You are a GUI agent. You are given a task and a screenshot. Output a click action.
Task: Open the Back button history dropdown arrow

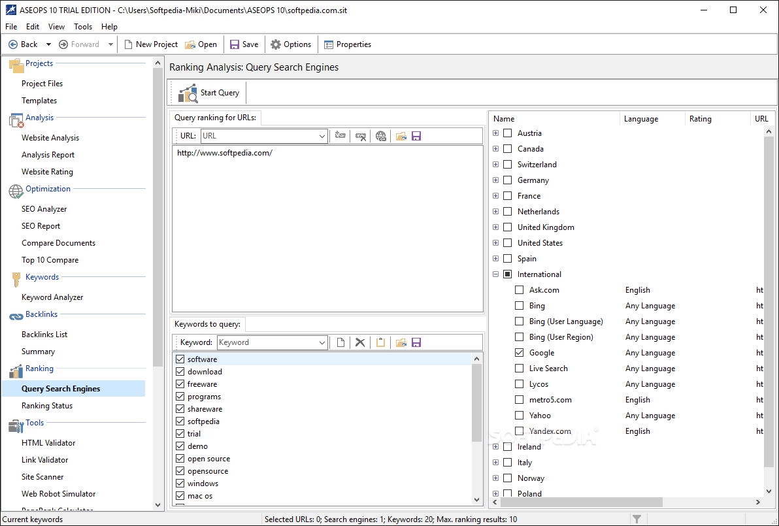48,44
